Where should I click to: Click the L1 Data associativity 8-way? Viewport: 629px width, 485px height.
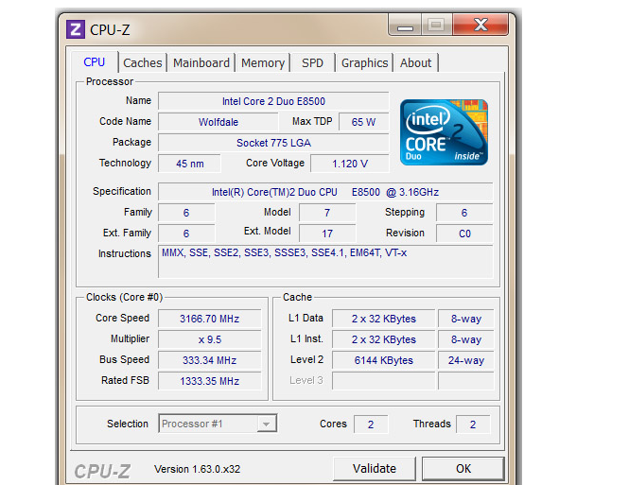(x=466, y=319)
